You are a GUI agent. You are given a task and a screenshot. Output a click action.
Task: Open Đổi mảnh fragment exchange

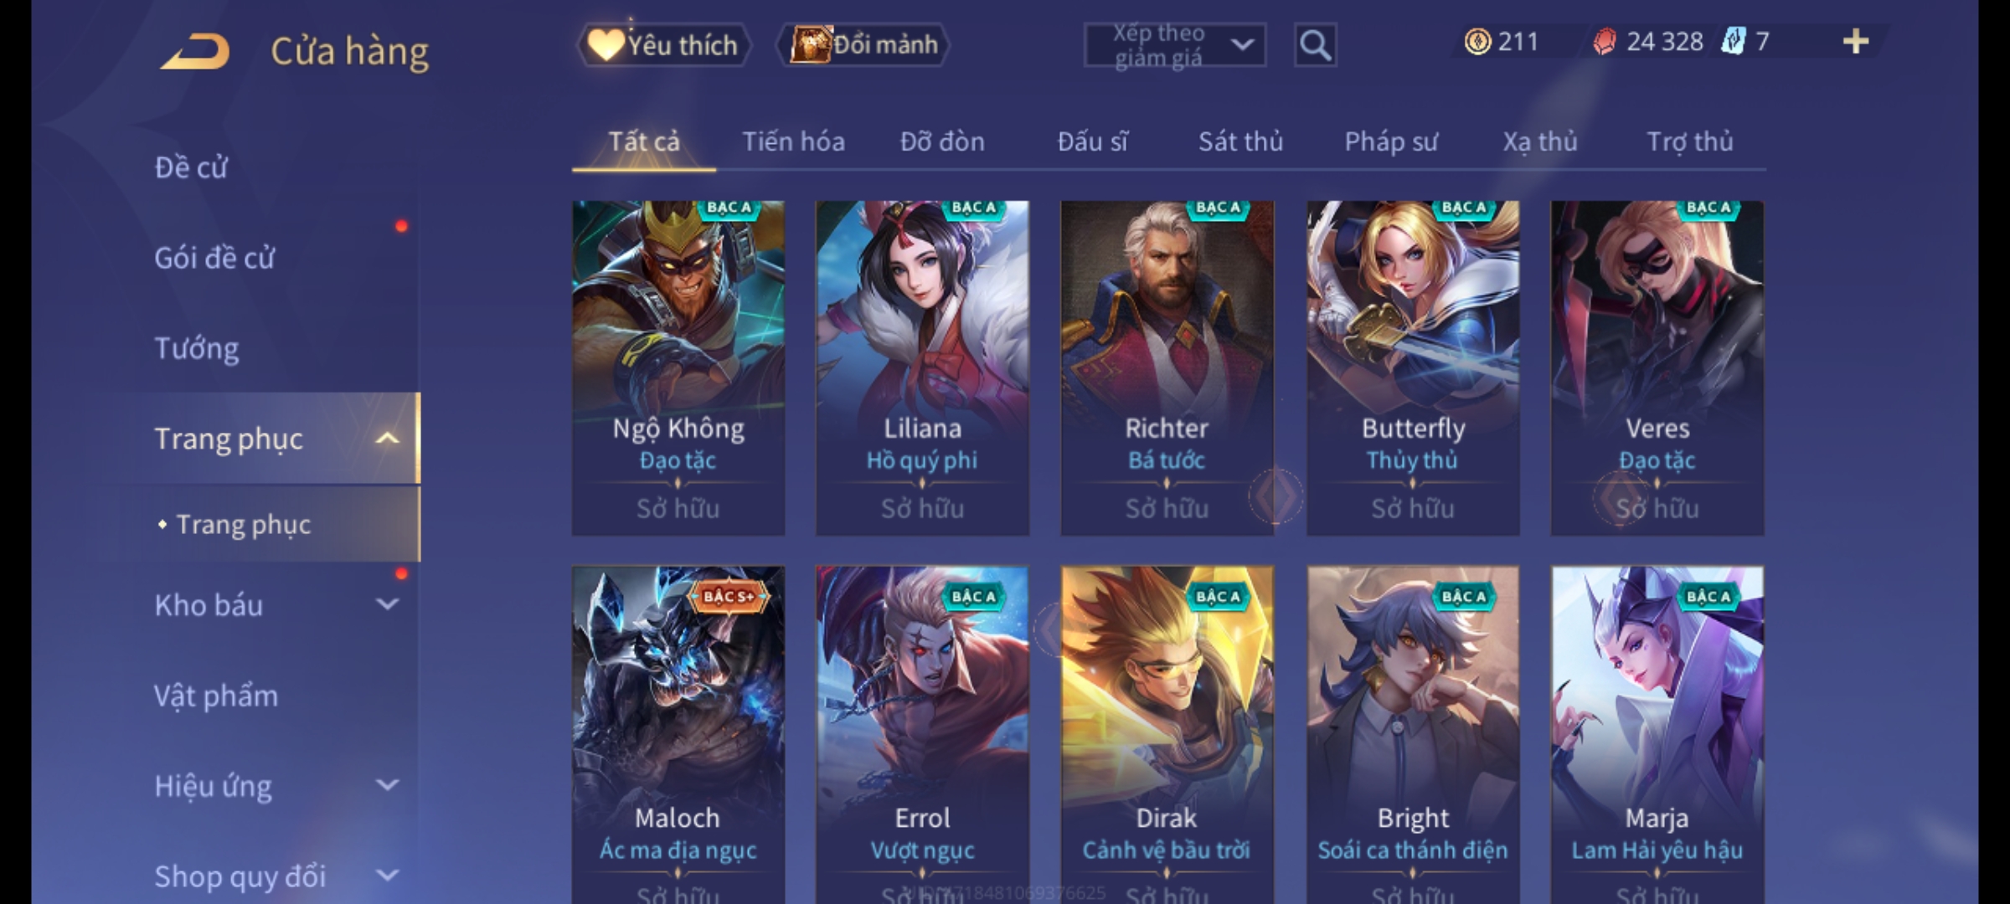coord(863,45)
